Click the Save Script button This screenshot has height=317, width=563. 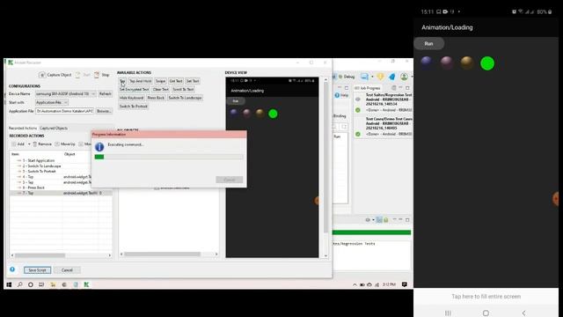37,270
